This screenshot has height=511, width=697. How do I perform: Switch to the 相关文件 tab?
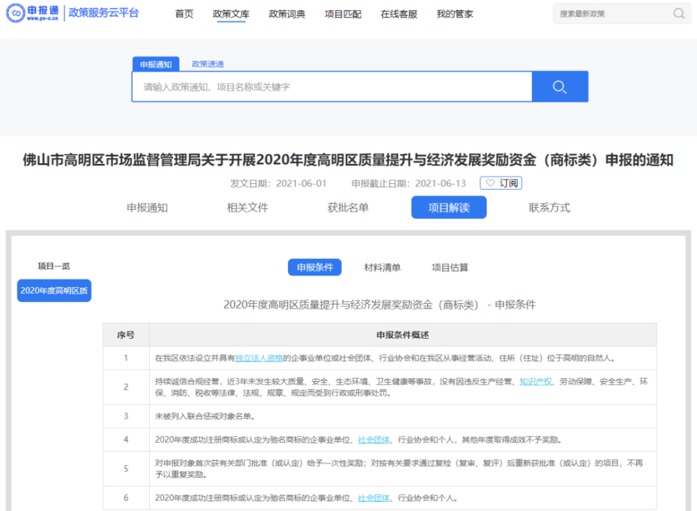pos(247,208)
